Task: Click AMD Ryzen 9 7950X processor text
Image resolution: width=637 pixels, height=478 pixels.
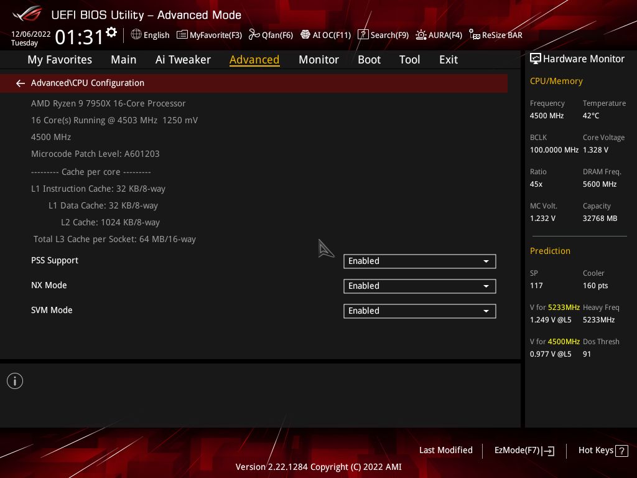Action: coord(108,104)
